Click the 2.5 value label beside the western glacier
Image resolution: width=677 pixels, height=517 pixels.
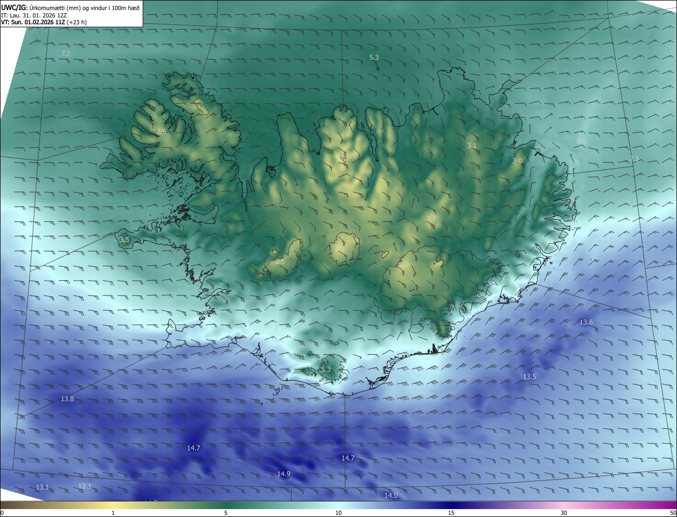[x=280, y=261]
